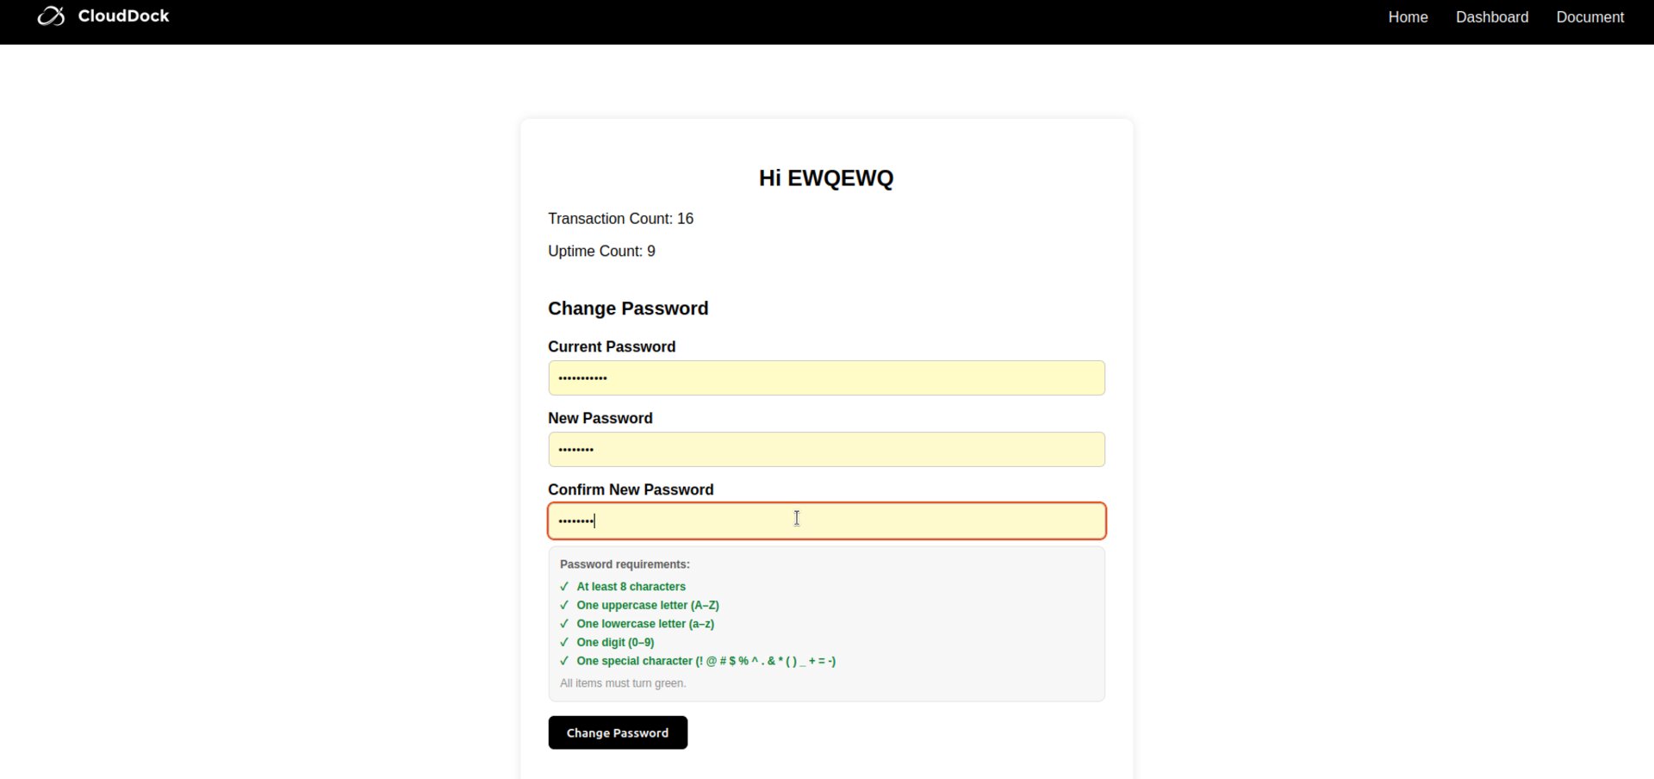Screen dimensions: 1654x779
Task: Click the Hi EWQEWQ greeting heading
Action: [x=825, y=178]
